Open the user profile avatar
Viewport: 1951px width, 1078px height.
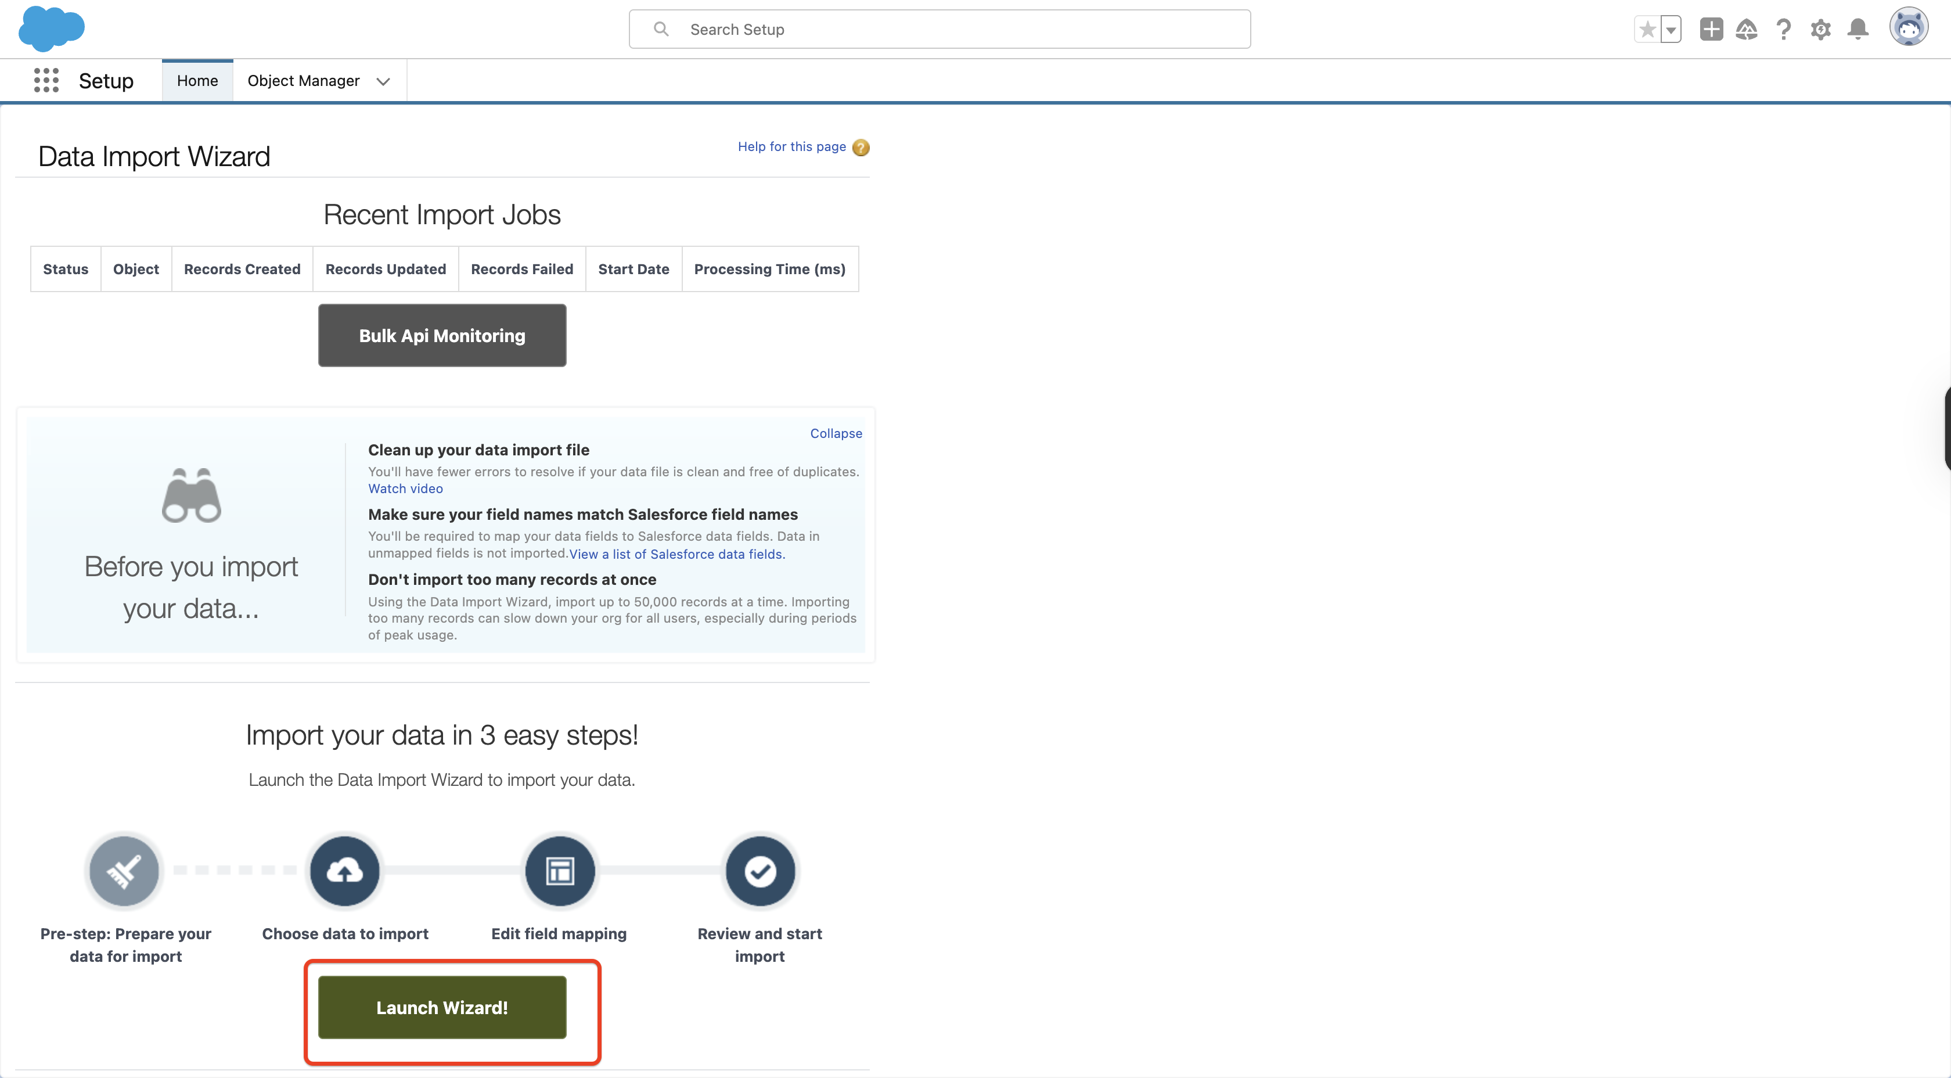(x=1908, y=28)
